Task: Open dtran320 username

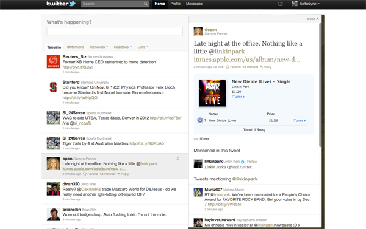Action: click(x=71, y=184)
